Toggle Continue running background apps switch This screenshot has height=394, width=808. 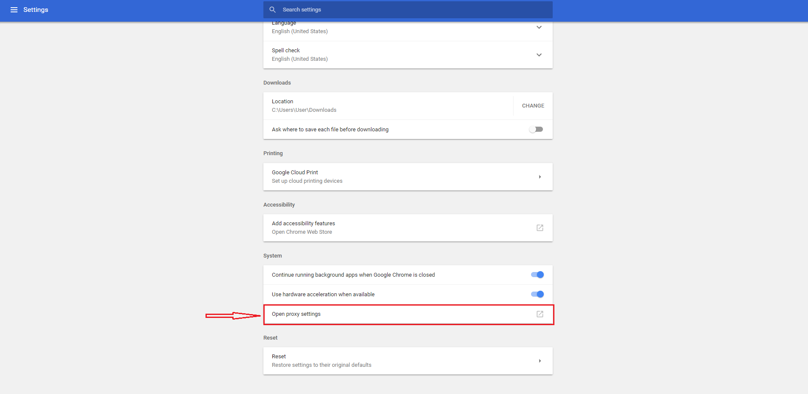[537, 275]
